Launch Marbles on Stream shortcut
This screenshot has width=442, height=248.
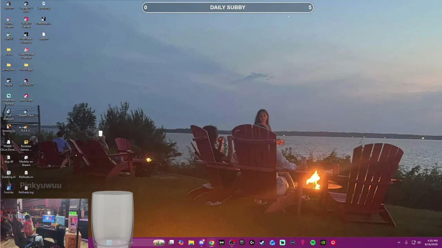[x=26, y=161]
